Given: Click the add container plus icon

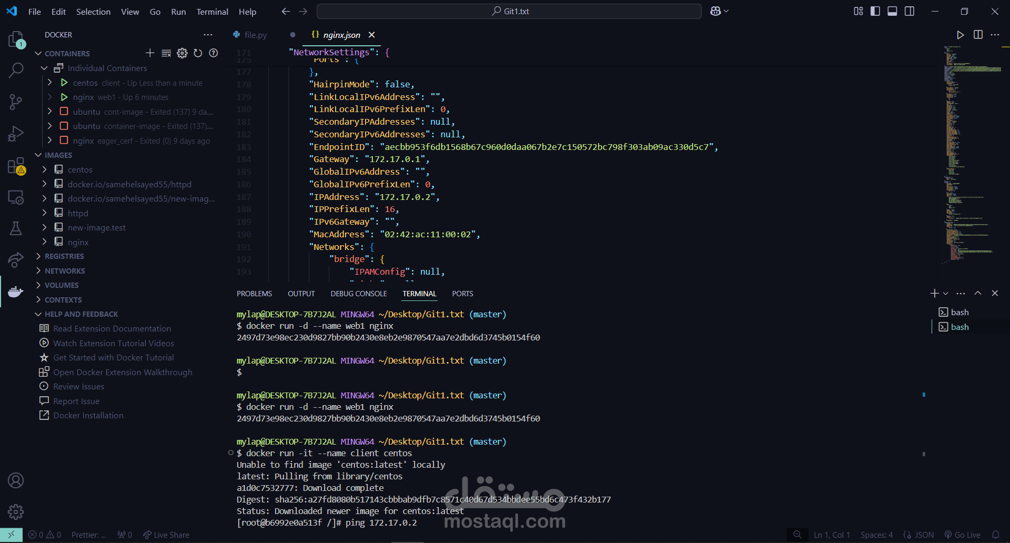Looking at the screenshot, I should (150, 53).
